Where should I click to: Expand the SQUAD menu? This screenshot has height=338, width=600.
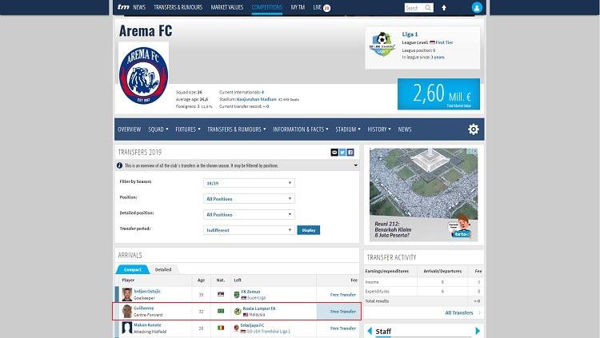click(158, 129)
